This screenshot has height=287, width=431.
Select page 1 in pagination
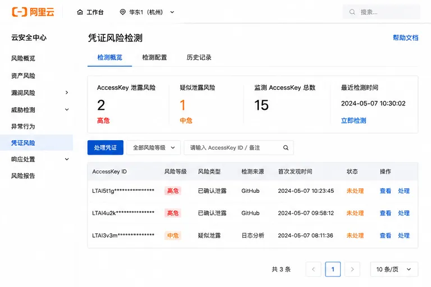(333, 269)
